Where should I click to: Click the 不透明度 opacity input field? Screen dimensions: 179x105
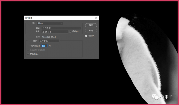(x=44, y=46)
